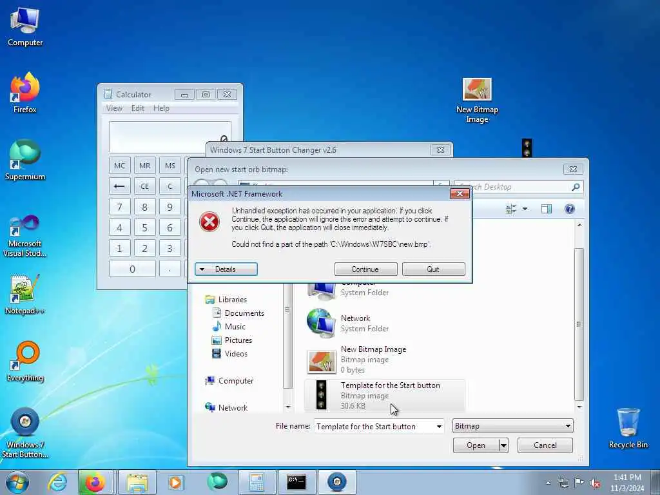
Task: Select the traffic-light template icon on the desktop
Action: (527, 148)
